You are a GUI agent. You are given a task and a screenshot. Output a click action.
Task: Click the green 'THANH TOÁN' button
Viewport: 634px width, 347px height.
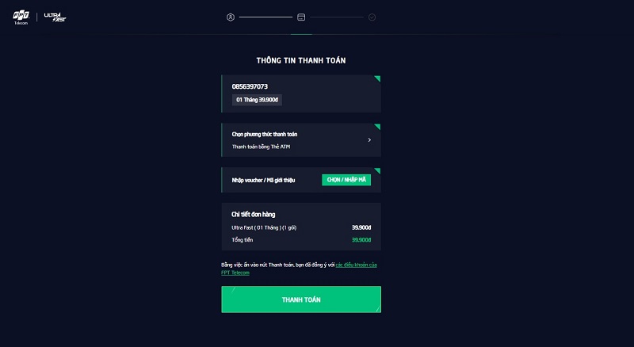click(x=301, y=299)
